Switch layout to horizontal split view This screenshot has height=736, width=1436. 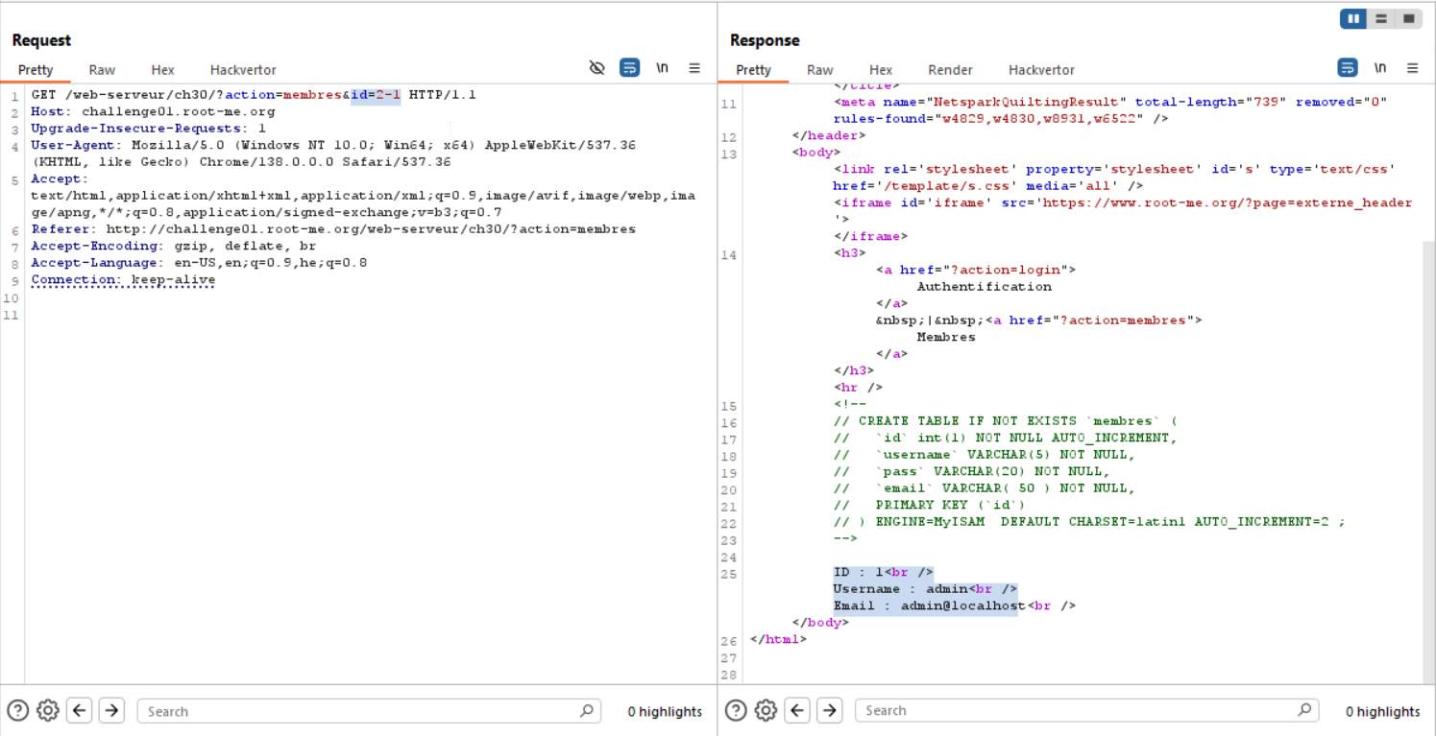pyautogui.click(x=1380, y=18)
